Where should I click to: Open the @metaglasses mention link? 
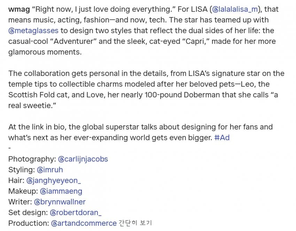coord(33,31)
